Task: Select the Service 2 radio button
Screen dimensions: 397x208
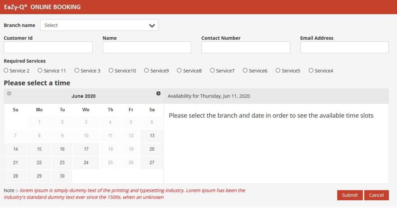Action: click(x=6, y=70)
